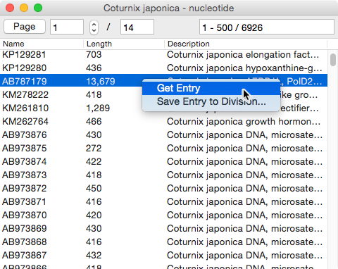
Task: Sort by the Description column header
Action: tap(246, 44)
